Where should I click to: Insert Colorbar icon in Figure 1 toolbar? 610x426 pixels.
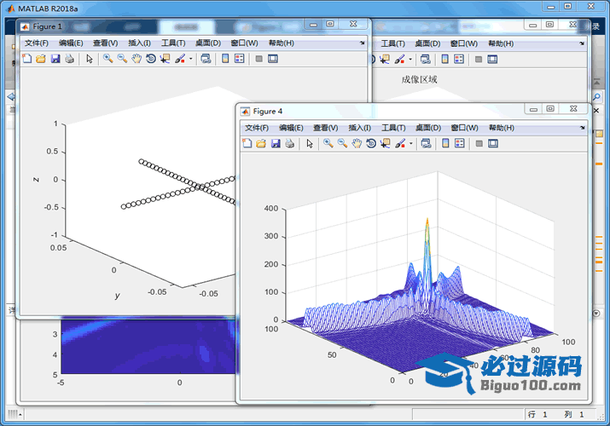[x=225, y=59]
